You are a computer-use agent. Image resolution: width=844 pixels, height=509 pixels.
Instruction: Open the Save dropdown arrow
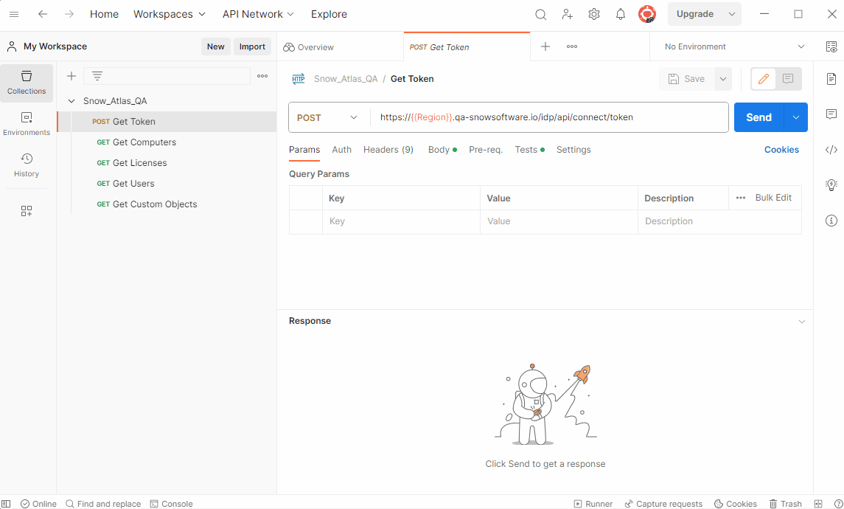tap(723, 79)
